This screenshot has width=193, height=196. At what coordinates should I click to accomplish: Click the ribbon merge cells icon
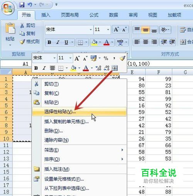183,42
